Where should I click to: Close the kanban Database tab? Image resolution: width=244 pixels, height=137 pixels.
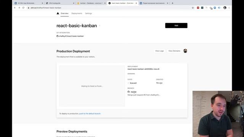click(x=105, y=3)
